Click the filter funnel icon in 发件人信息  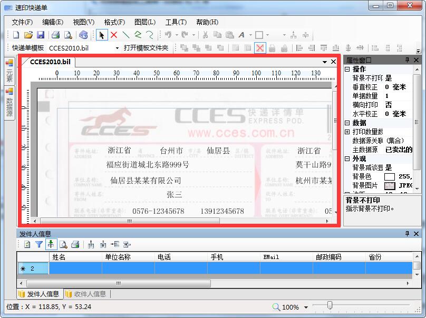click(x=39, y=244)
